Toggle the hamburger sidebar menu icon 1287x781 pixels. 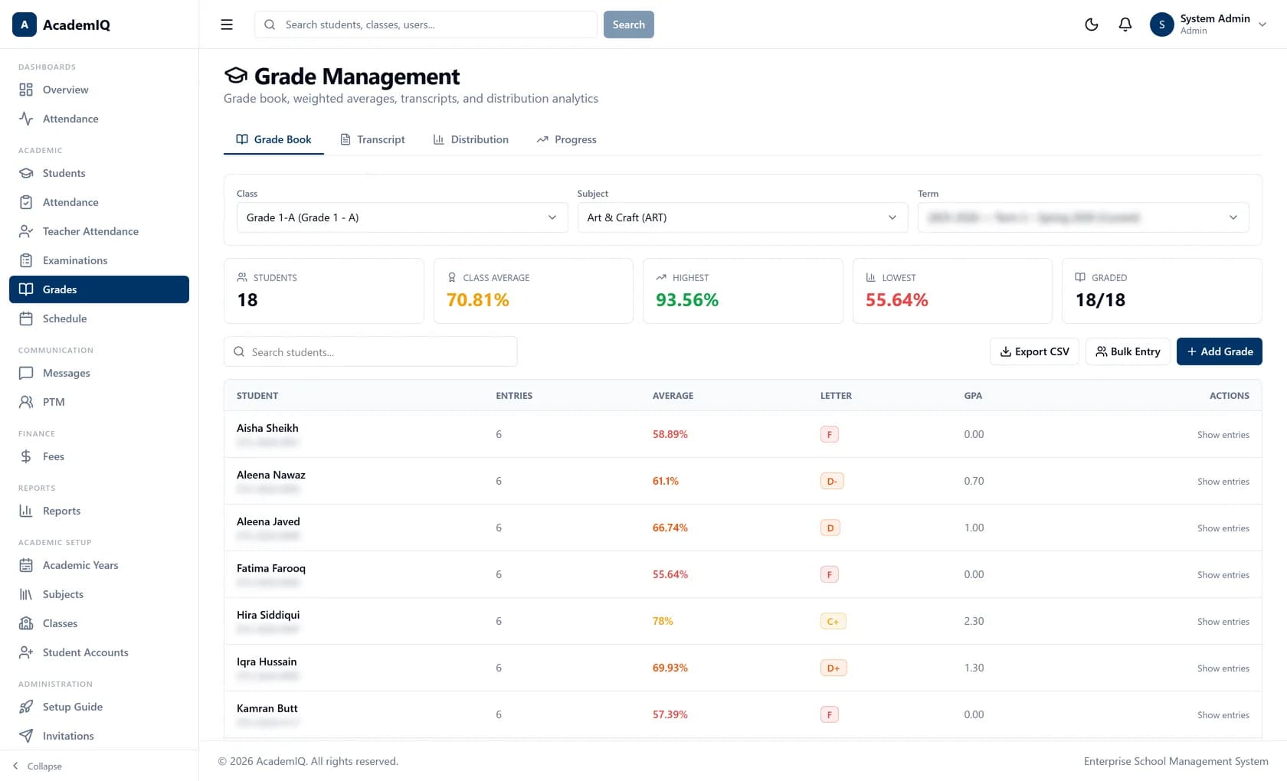227,25
